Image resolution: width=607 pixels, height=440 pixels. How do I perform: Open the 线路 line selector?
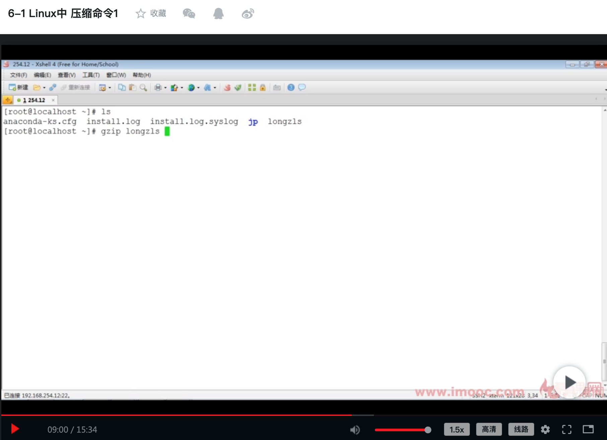521,429
